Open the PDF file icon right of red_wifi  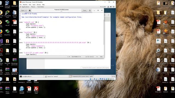(x=14, y=23)
